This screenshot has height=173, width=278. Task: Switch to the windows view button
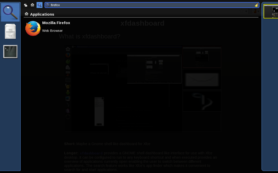(x=25, y=5)
